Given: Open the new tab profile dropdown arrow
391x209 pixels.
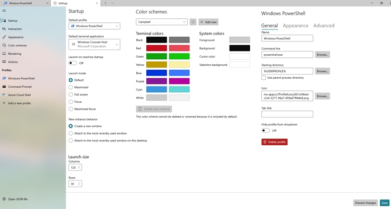Looking at the screenshot, I should pos(112,3).
